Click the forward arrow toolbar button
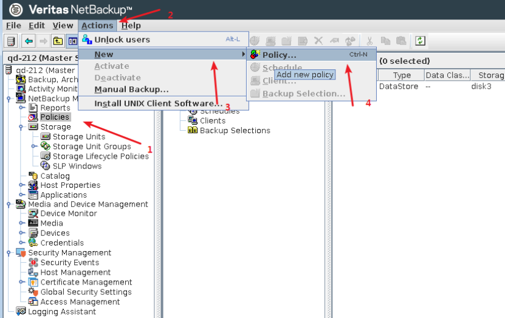 coord(44,41)
